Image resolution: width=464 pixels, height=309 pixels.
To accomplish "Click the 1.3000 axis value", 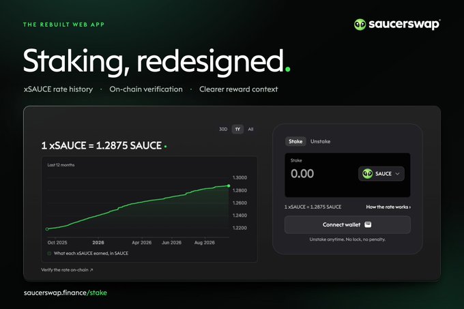I will [x=240, y=178].
